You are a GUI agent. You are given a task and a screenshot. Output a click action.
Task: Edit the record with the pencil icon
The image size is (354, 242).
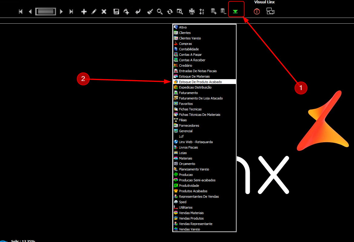pos(94,12)
